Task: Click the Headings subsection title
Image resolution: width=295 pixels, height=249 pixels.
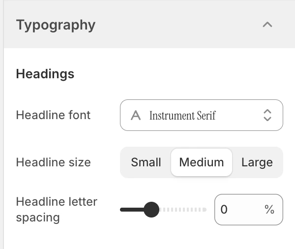Action: pos(45,74)
